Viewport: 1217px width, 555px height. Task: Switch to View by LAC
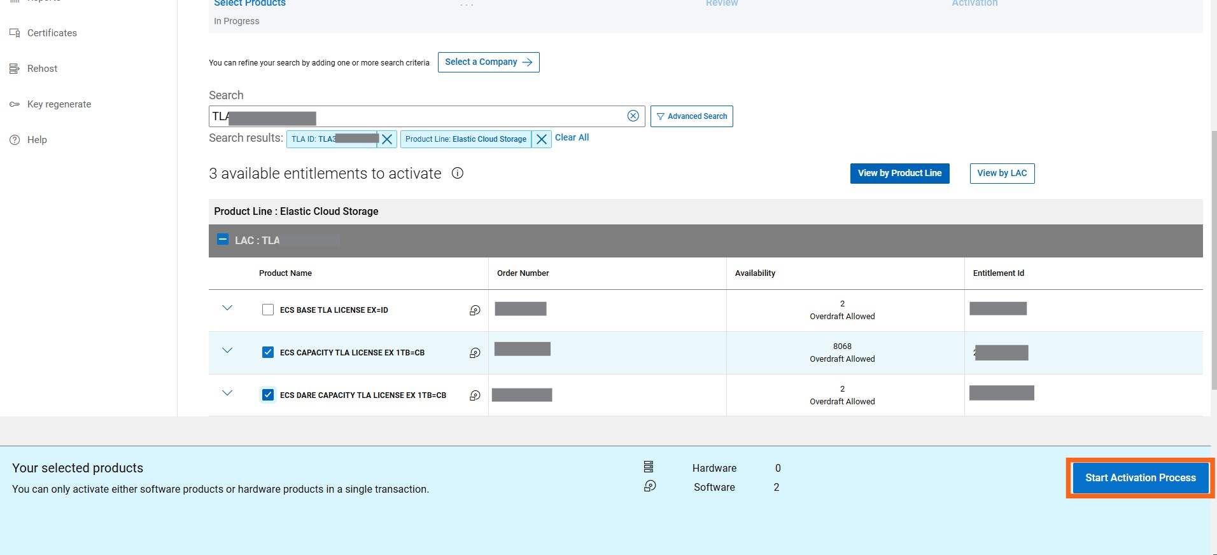pos(1002,174)
